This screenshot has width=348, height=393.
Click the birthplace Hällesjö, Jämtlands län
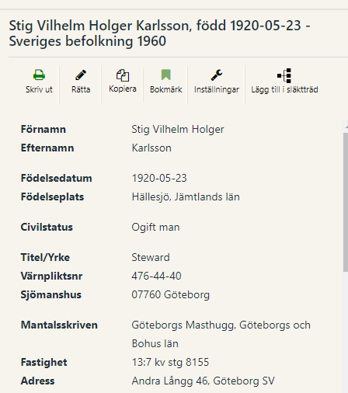[186, 197]
